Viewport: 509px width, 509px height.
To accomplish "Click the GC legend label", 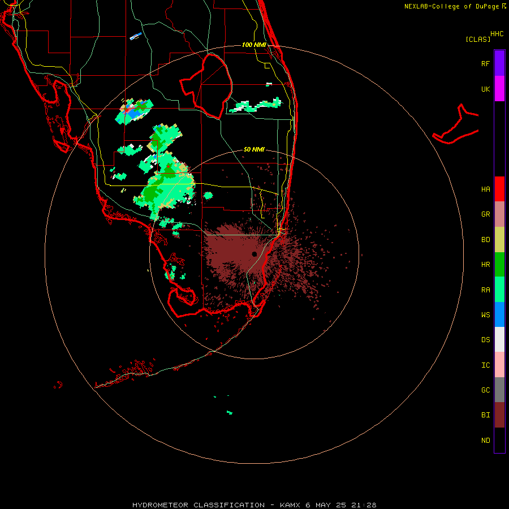I will pyautogui.click(x=485, y=390).
